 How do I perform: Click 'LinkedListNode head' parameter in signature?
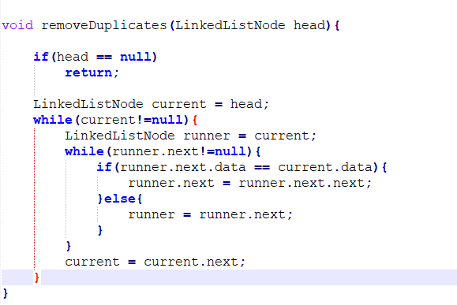(x=250, y=25)
